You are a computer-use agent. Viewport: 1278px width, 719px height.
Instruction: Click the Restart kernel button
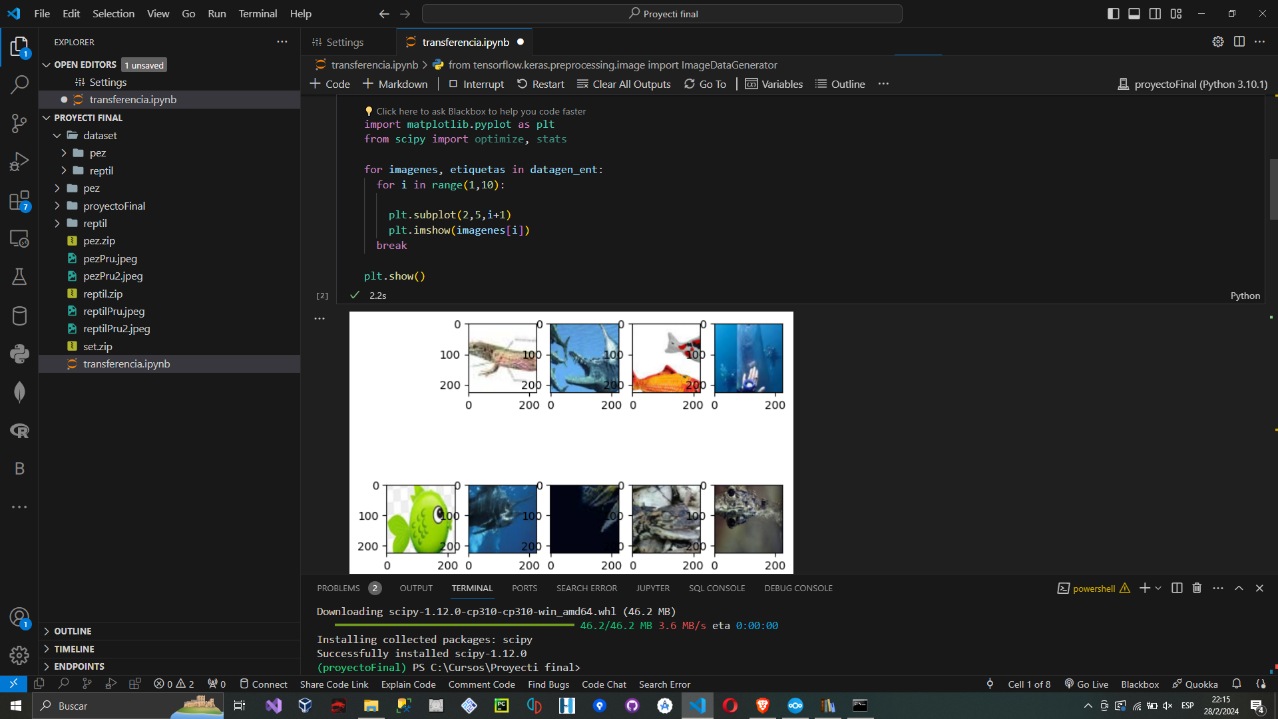click(x=540, y=84)
